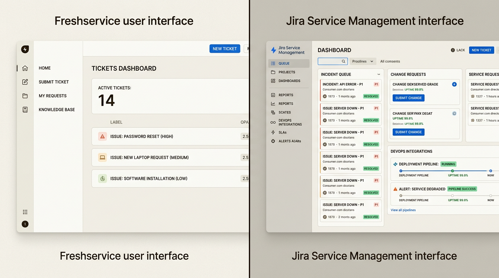Select the Home icon in Freshservice sidebar
499x278 pixels.
pos(25,68)
